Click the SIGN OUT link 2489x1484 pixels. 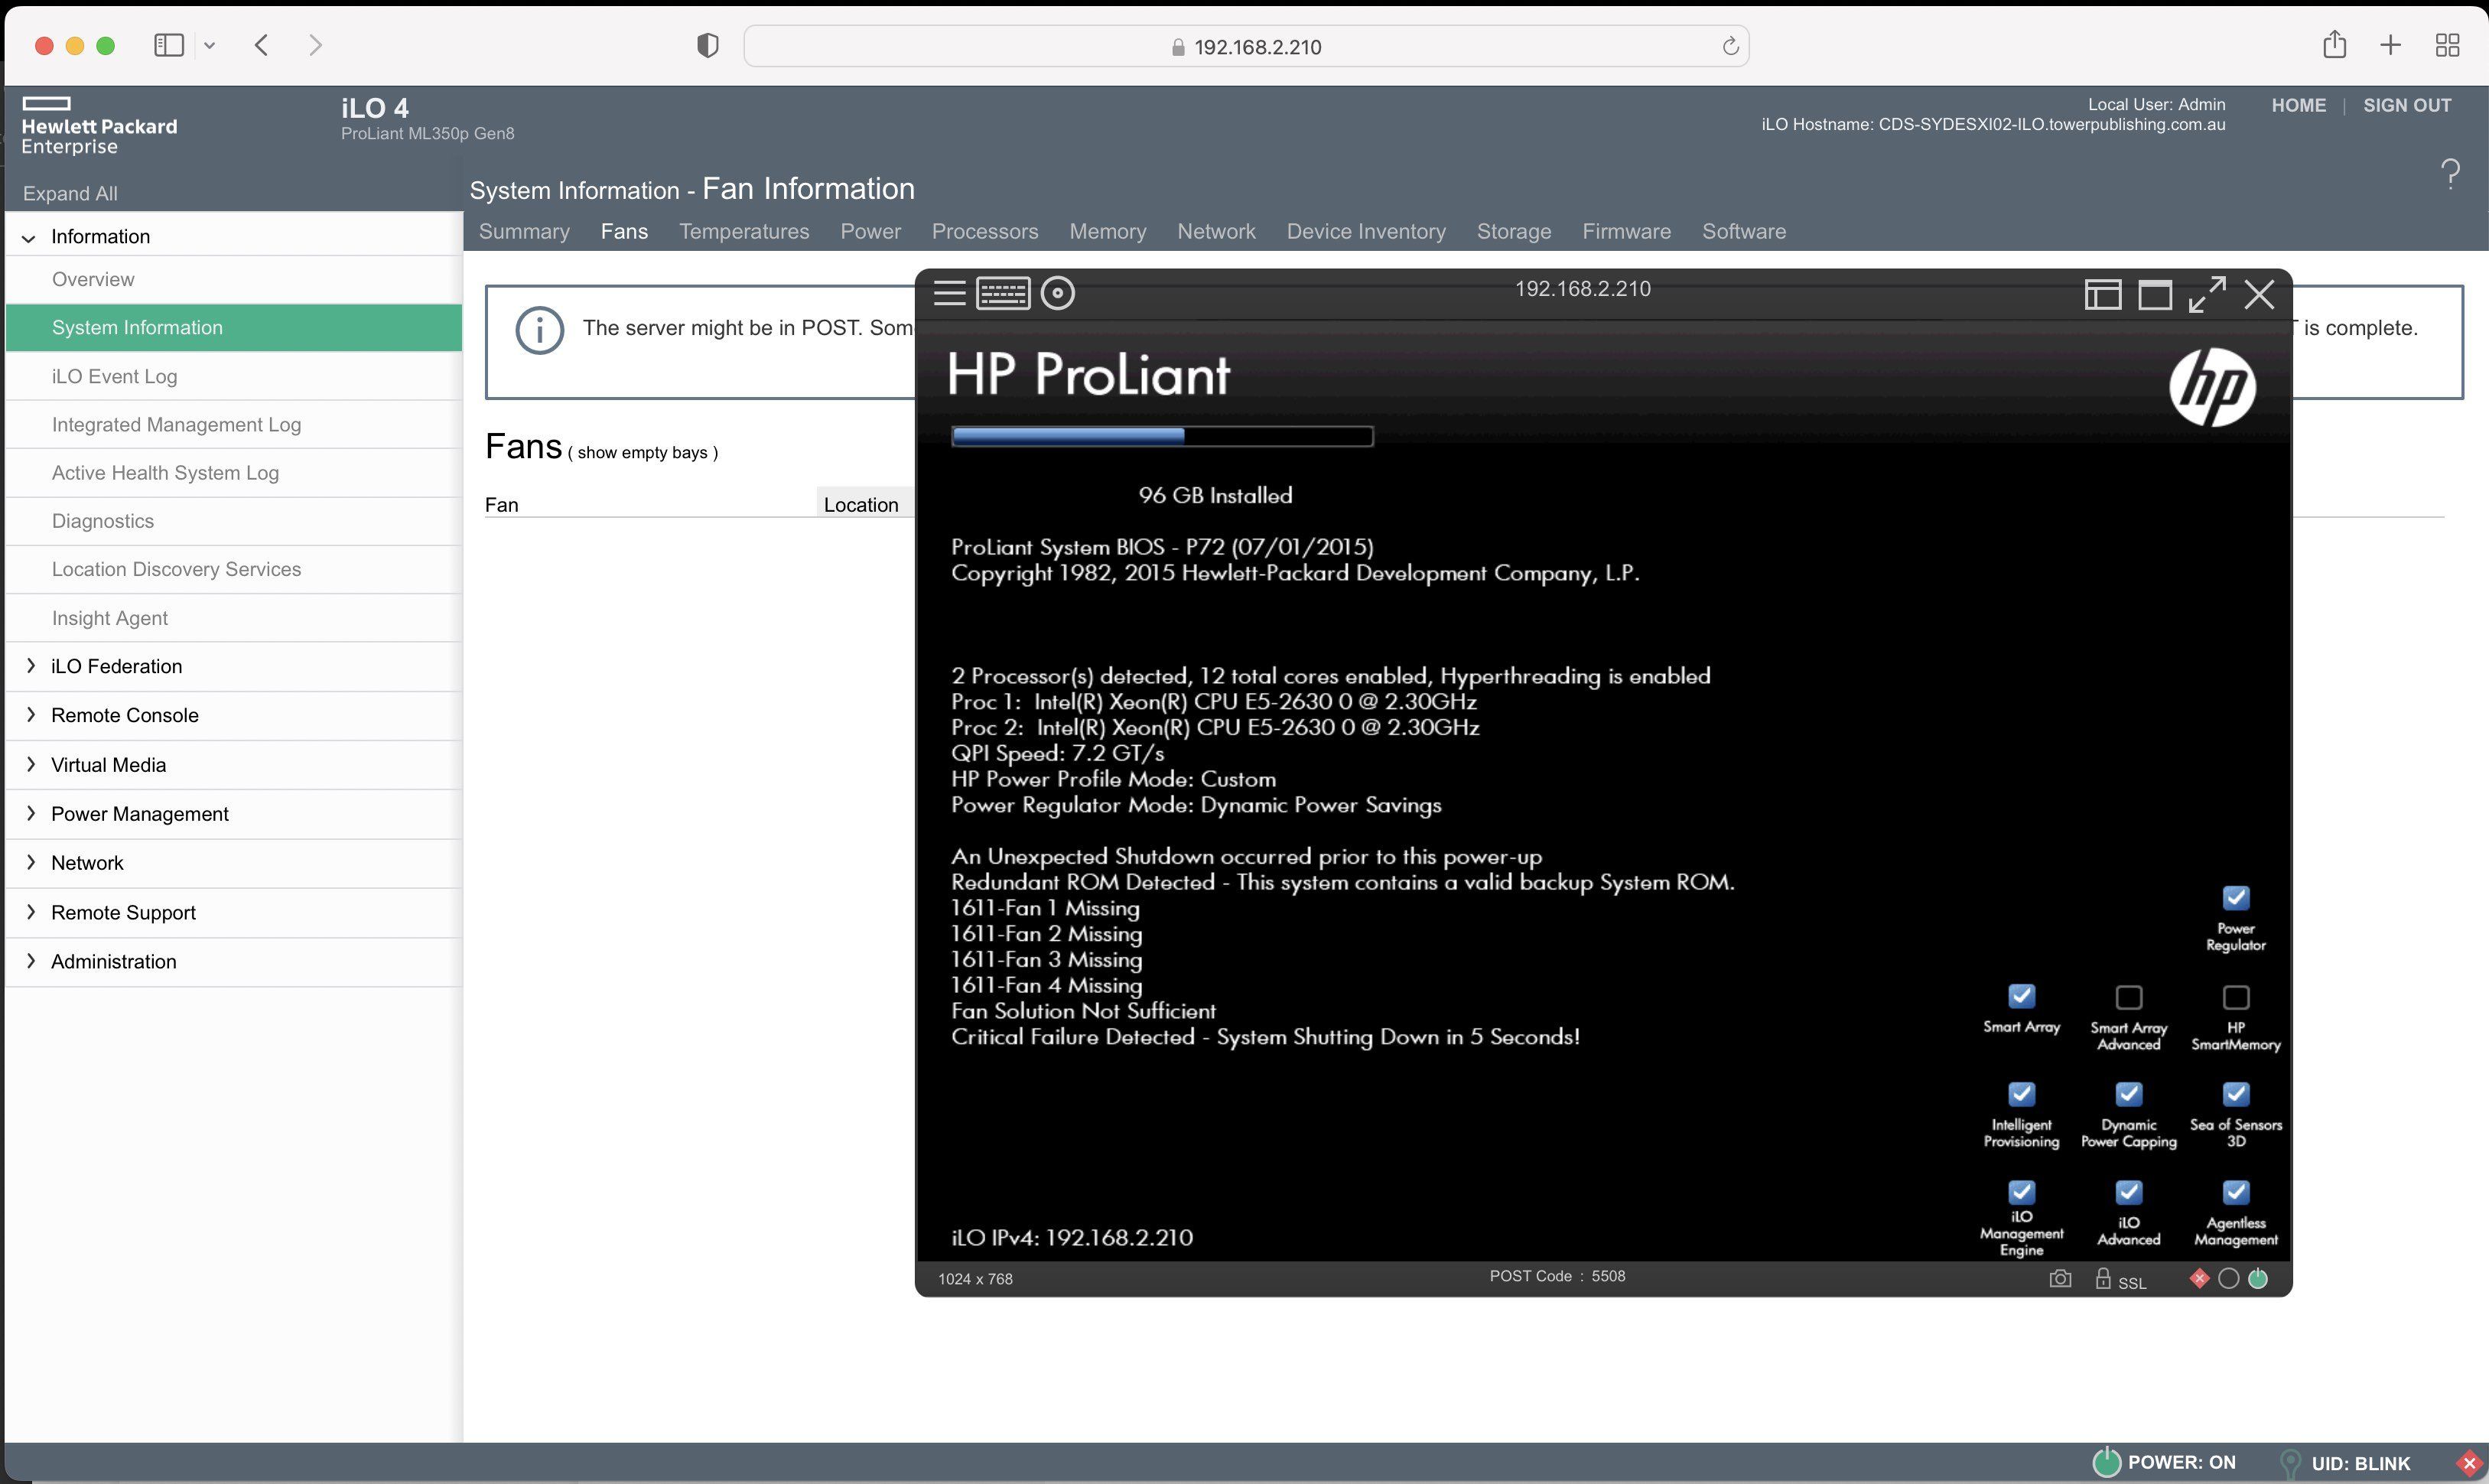2407,105
